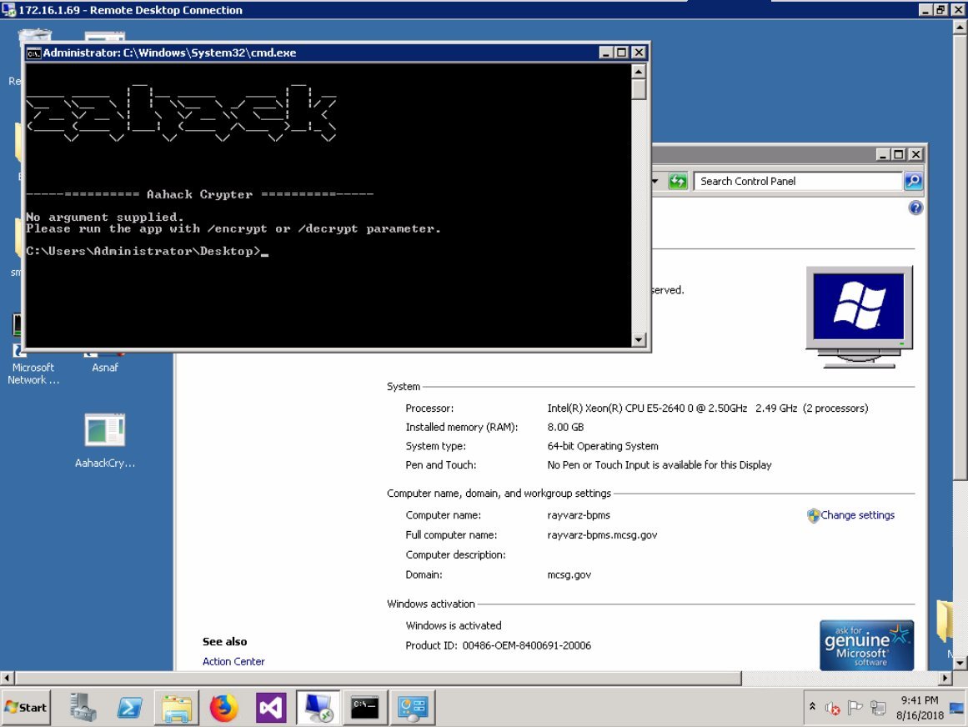The image size is (968, 727).
Task: Click the Change settings link
Action: [857, 515]
